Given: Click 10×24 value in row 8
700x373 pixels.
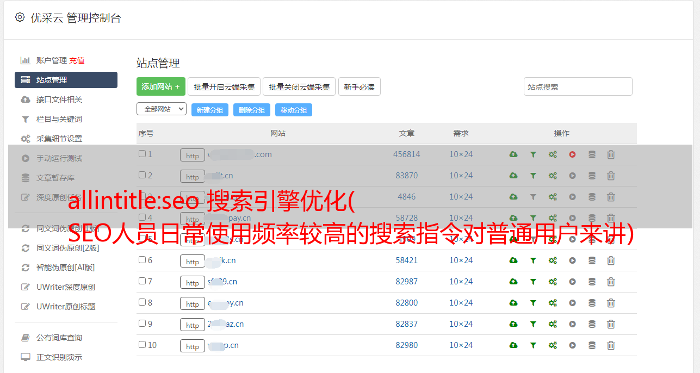Looking at the screenshot, I should [461, 303].
